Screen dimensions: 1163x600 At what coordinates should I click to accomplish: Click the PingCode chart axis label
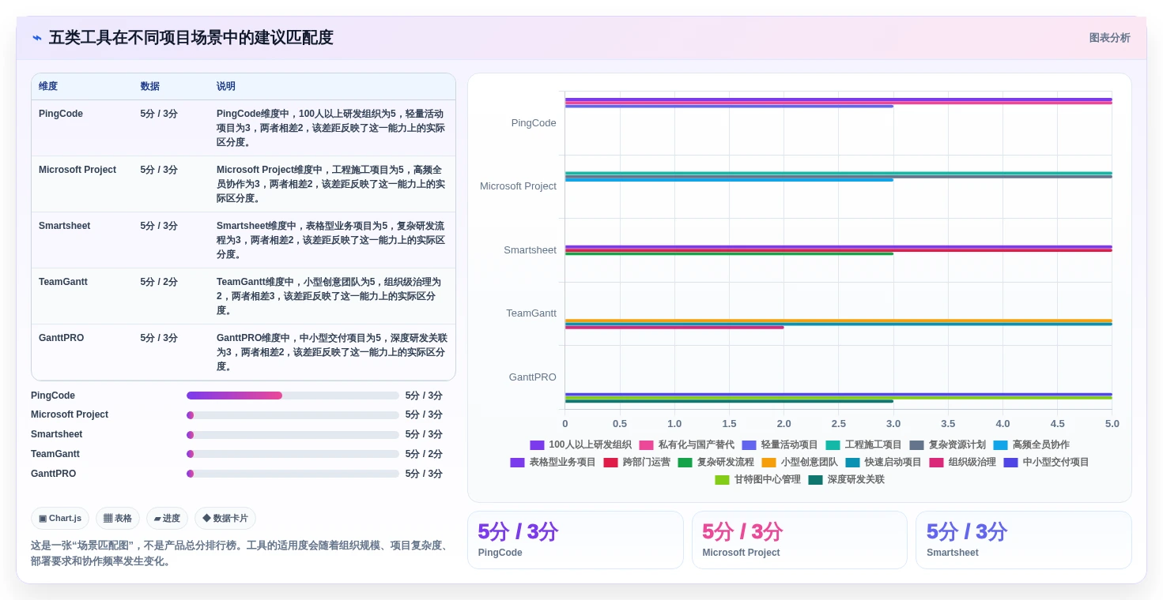534,123
